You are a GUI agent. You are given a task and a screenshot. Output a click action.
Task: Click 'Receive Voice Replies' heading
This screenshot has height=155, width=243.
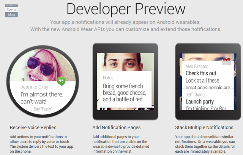pyautogui.click(x=33, y=127)
